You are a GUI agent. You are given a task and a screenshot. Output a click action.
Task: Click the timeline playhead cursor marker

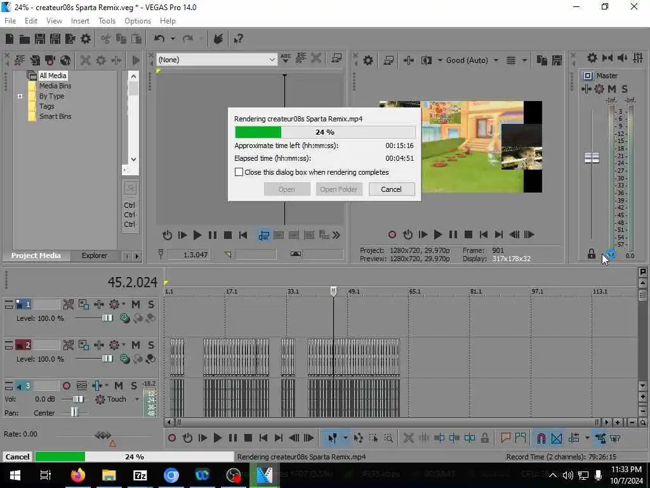pyautogui.click(x=333, y=291)
